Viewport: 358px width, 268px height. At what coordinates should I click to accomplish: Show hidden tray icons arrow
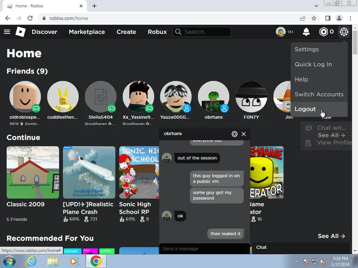point(297,261)
